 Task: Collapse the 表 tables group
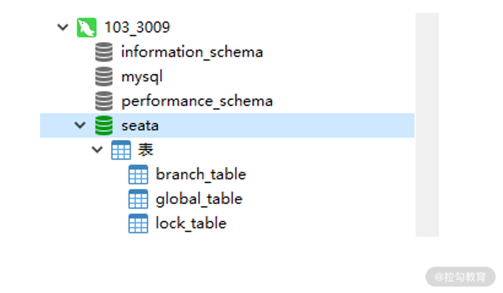[97, 149]
